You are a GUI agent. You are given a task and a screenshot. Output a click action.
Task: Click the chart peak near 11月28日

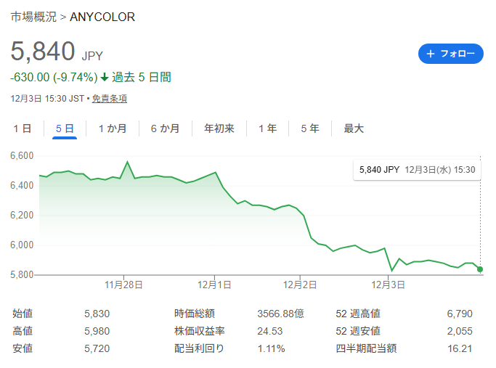(x=128, y=162)
